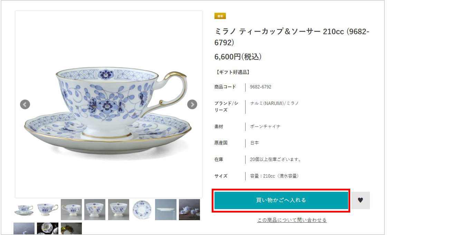
Task: Select thumbnail showing teapot set scene
Action: coord(189,209)
